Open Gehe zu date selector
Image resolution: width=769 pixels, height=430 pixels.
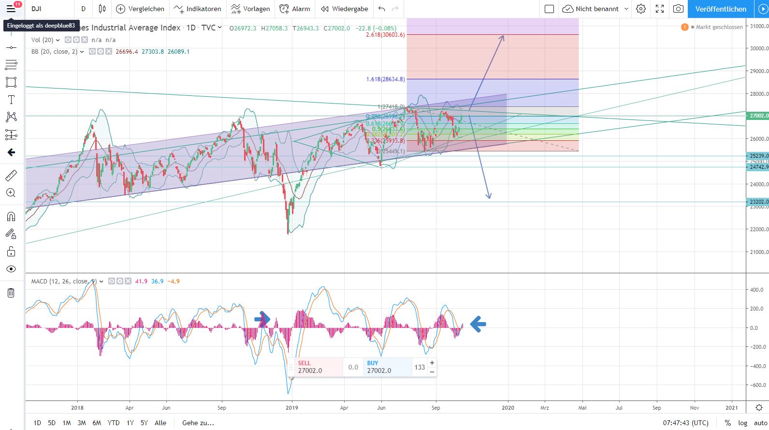[198, 423]
